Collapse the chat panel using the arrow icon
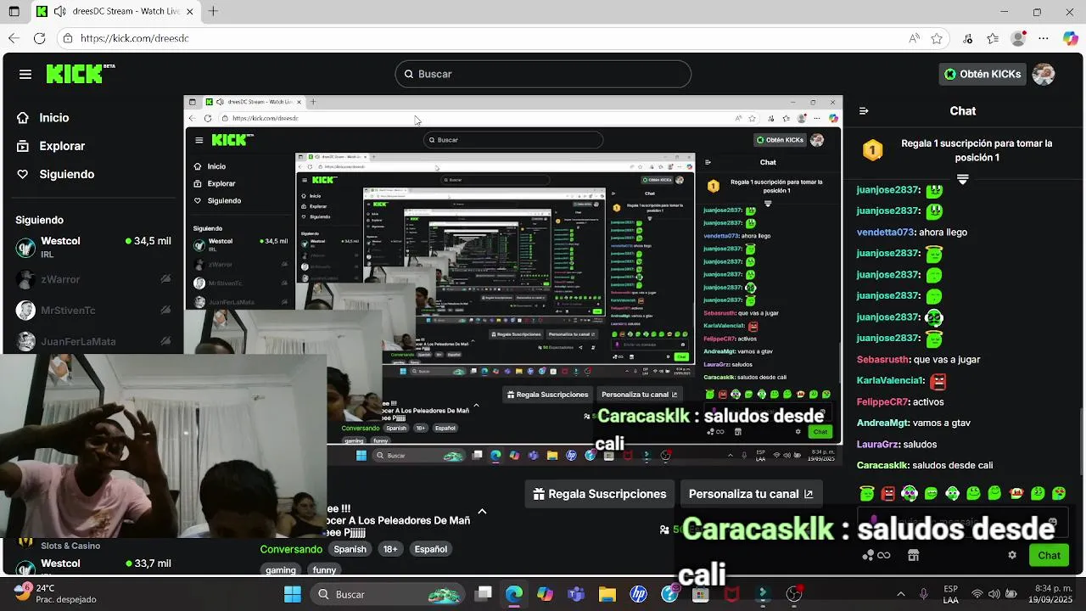Image resolution: width=1086 pixels, height=611 pixels. tap(864, 110)
